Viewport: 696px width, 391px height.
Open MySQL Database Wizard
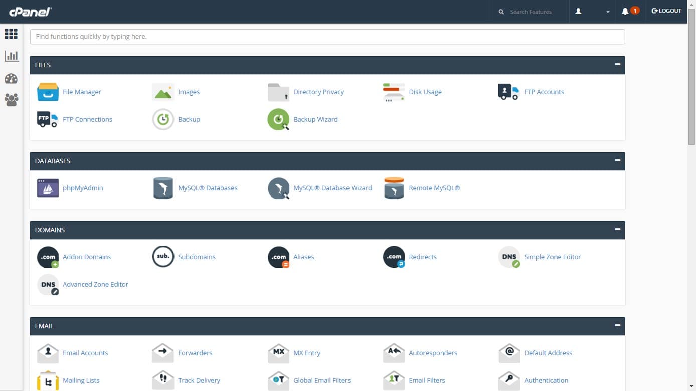click(x=332, y=188)
